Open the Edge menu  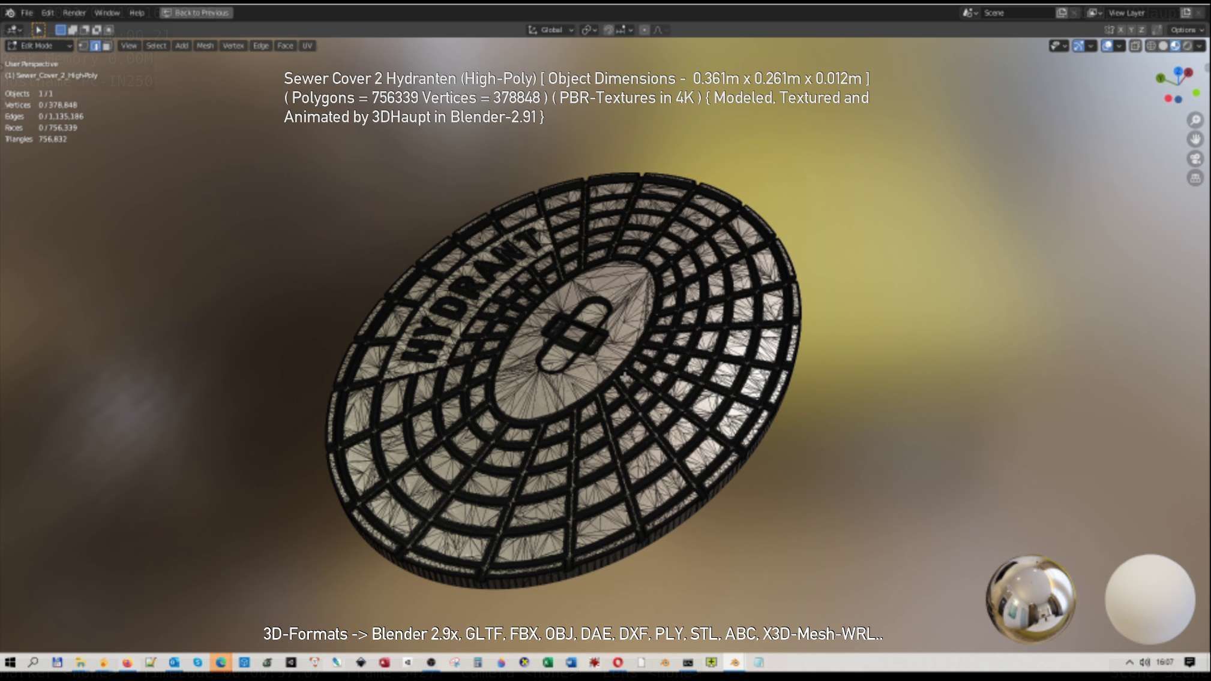pyautogui.click(x=261, y=46)
